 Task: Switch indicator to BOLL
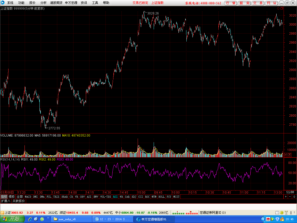tap(162, 197)
